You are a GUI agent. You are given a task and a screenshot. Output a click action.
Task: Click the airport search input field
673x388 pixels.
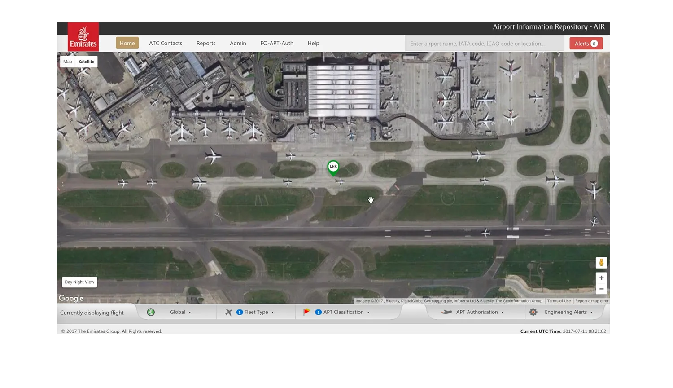tap(485, 44)
